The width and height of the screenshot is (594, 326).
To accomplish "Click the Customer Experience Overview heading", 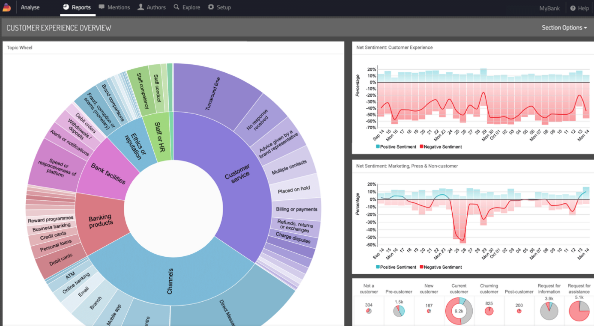I will tap(59, 28).
